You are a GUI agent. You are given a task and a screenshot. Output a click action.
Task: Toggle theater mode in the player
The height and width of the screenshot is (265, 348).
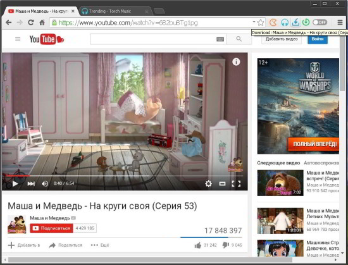(x=222, y=183)
